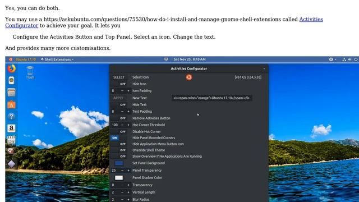Toggle the Disable Hot Corner switch

119,132
